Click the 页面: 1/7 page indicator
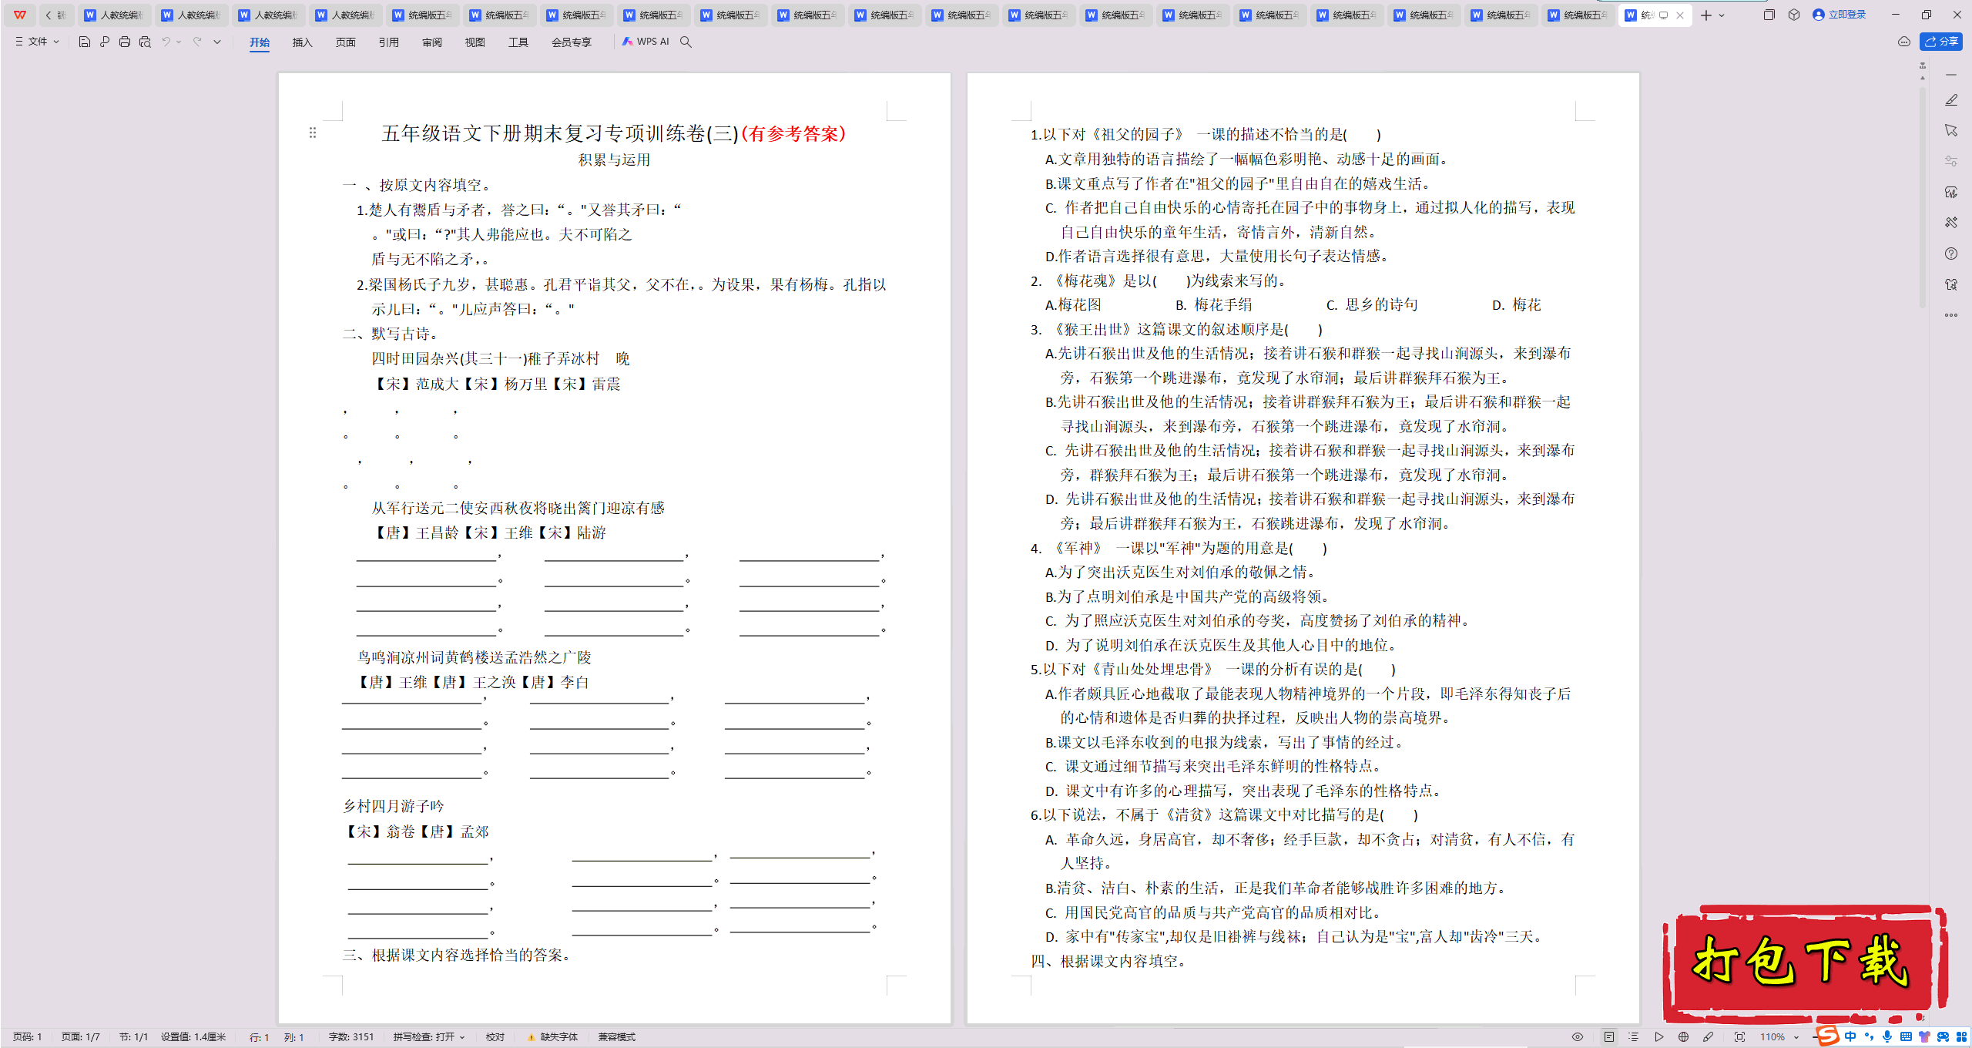1972x1048 pixels. pos(81,1037)
